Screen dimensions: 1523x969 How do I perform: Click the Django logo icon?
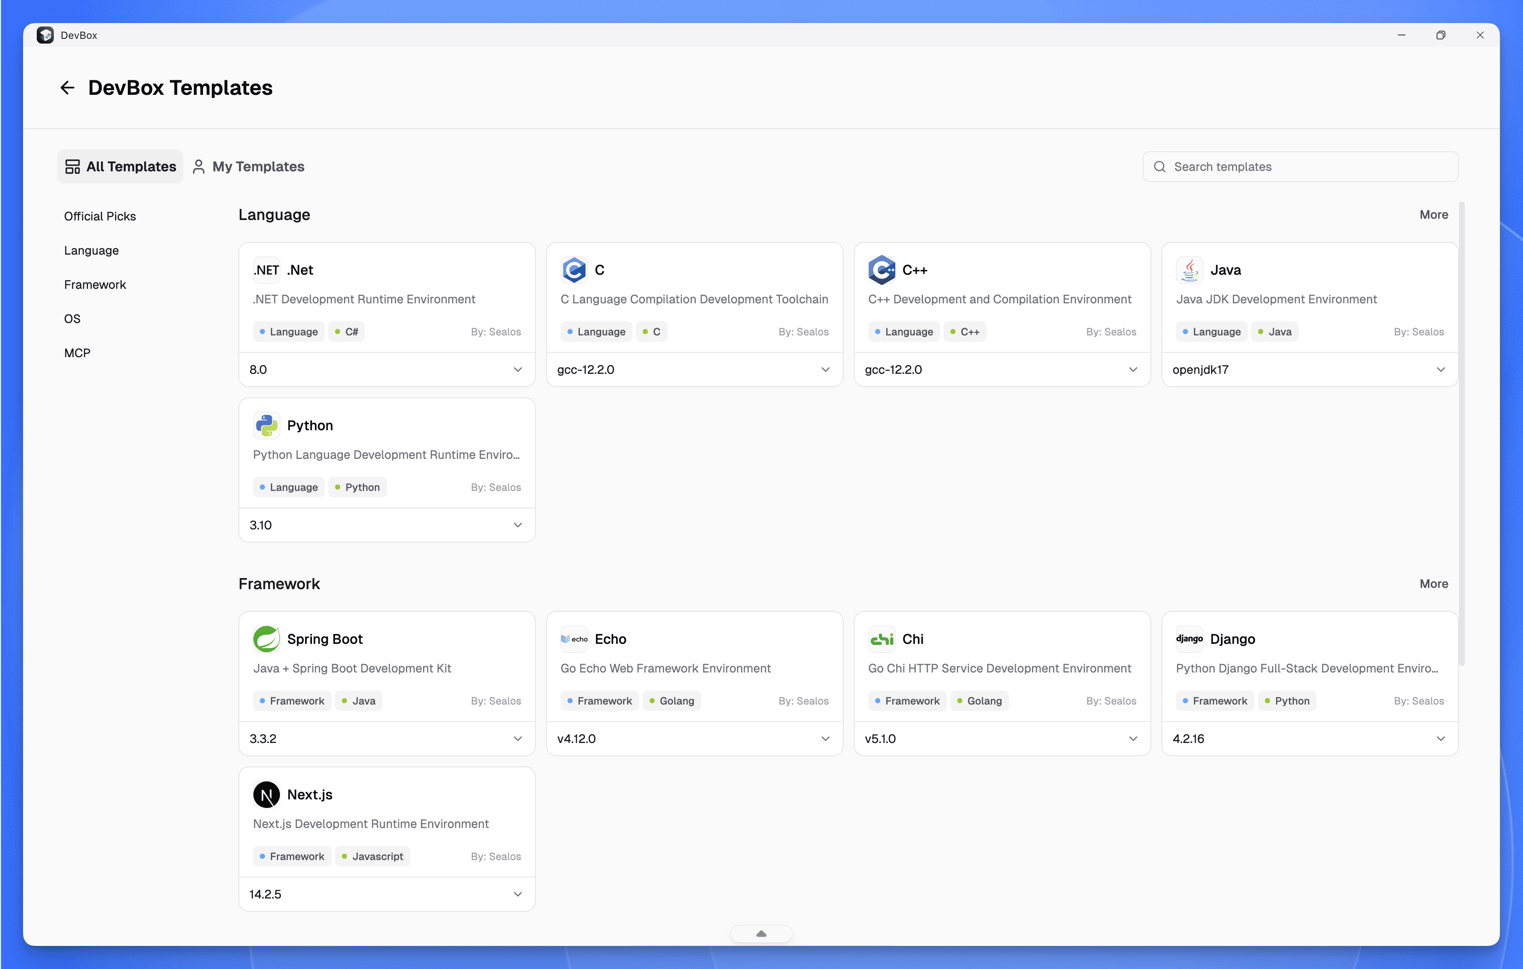coord(1189,639)
